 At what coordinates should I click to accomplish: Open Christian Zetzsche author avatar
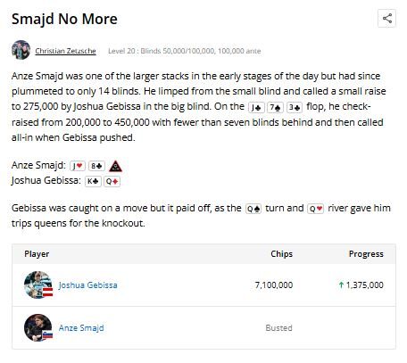tap(21, 50)
